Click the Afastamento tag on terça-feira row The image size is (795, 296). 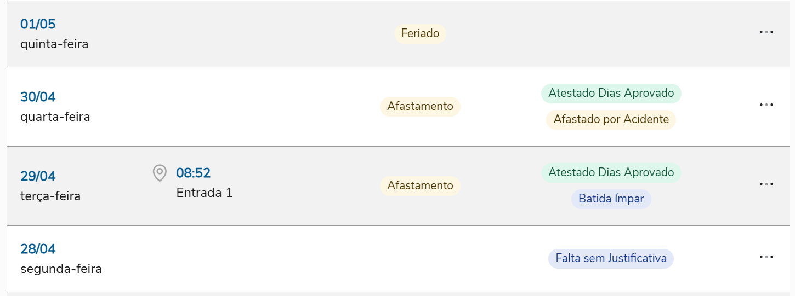tap(420, 185)
